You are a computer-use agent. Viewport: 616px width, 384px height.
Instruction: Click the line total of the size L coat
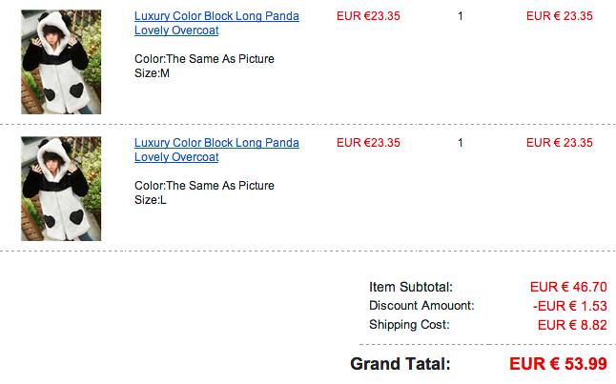point(559,143)
